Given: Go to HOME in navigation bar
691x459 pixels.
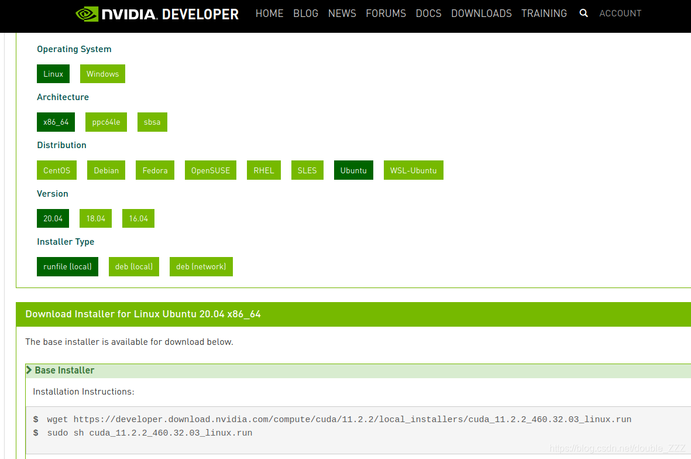Looking at the screenshot, I should pyautogui.click(x=269, y=13).
